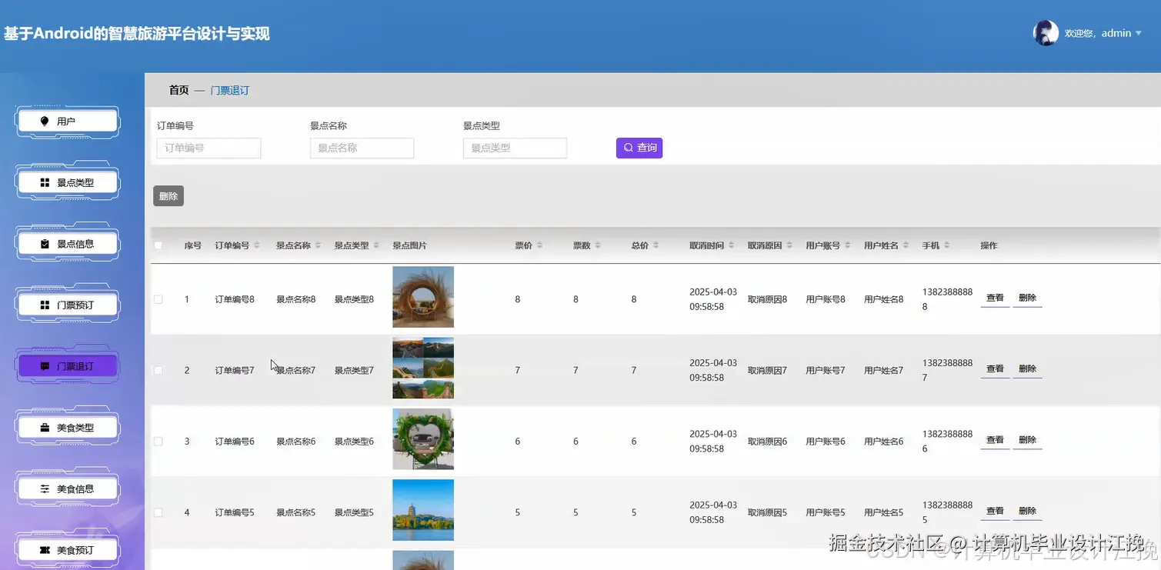Click the 景点类型6 cell
1161x570 pixels.
(354, 442)
